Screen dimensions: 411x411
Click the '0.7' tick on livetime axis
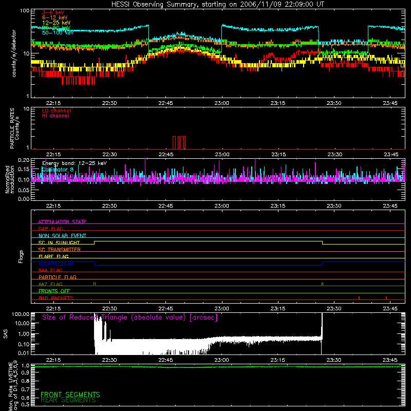26,389
